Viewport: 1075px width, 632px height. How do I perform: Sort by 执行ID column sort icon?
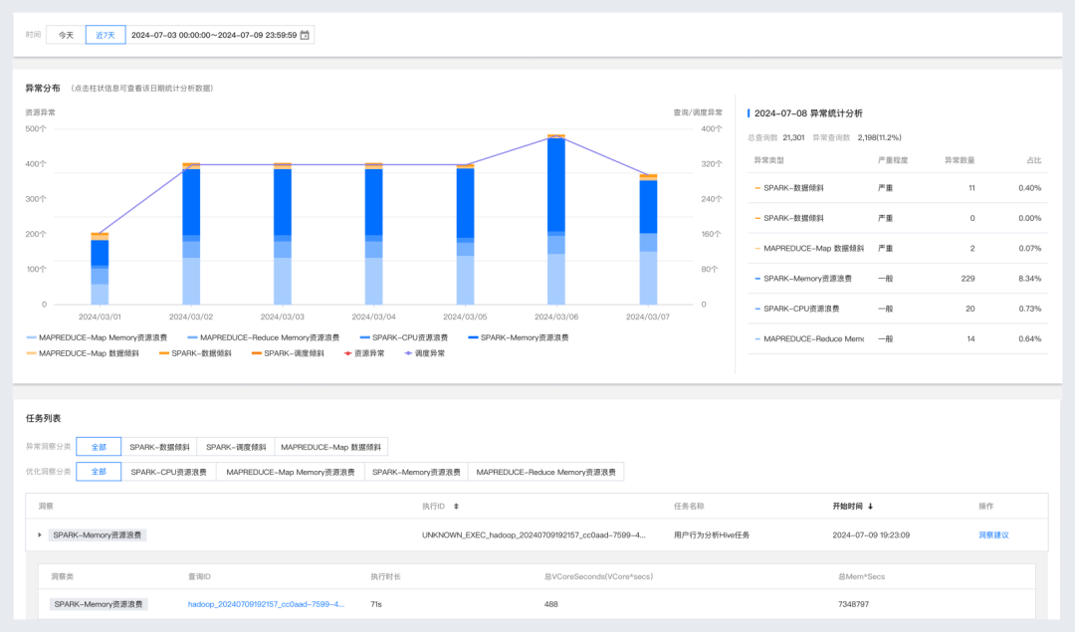pyautogui.click(x=456, y=507)
